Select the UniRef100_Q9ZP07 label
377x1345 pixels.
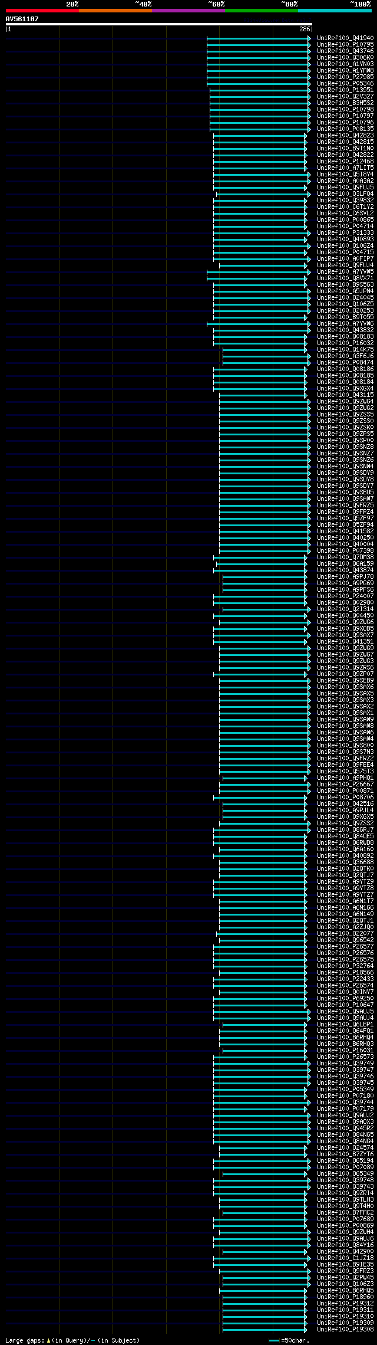tap(345, 674)
